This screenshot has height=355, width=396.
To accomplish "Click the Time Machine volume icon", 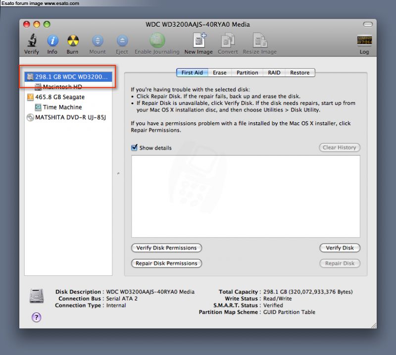I will point(38,107).
